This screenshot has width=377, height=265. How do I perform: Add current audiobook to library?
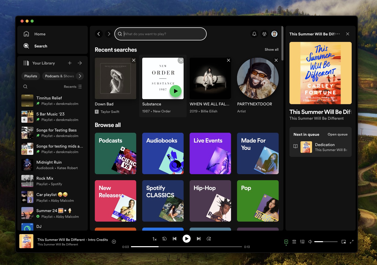(x=114, y=242)
